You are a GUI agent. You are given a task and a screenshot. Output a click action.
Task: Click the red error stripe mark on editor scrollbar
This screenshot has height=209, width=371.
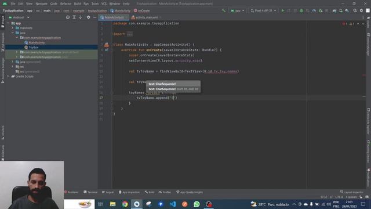(x=364, y=75)
